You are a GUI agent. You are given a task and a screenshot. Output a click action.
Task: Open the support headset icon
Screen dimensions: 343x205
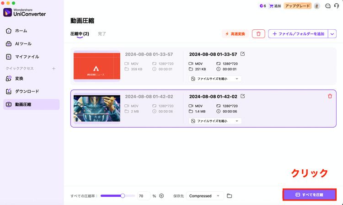[337, 6]
